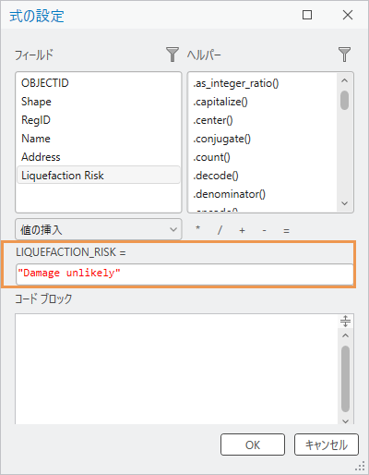Image resolution: width=369 pixels, height=475 pixels.
Task: Open the 値の挿入 dropdown
Action: tap(99, 229)
